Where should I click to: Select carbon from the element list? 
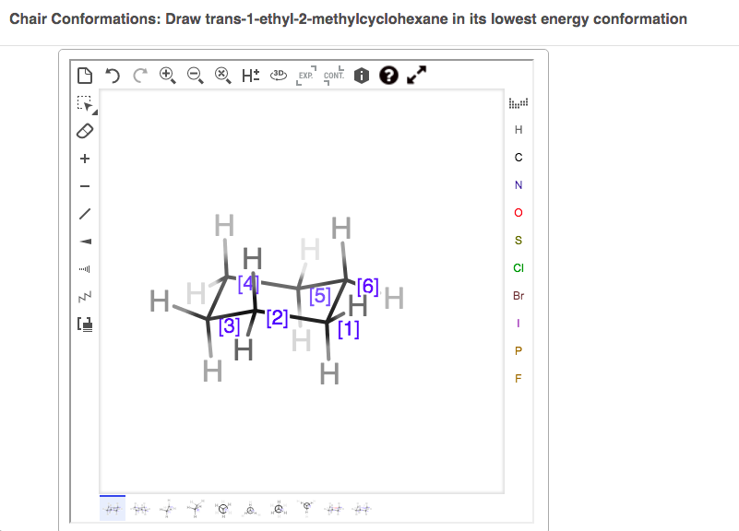(518, 158)
